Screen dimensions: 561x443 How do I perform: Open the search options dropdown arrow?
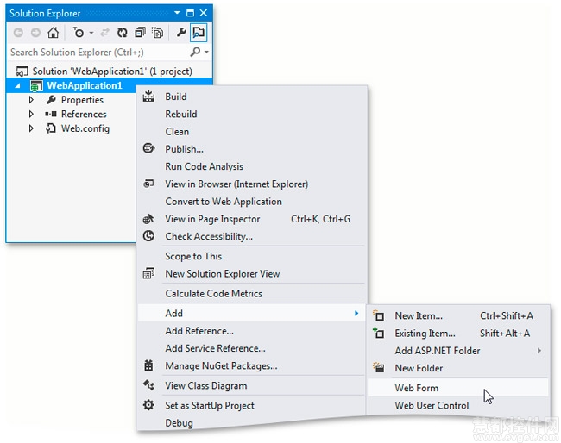(x=206, y=53)
